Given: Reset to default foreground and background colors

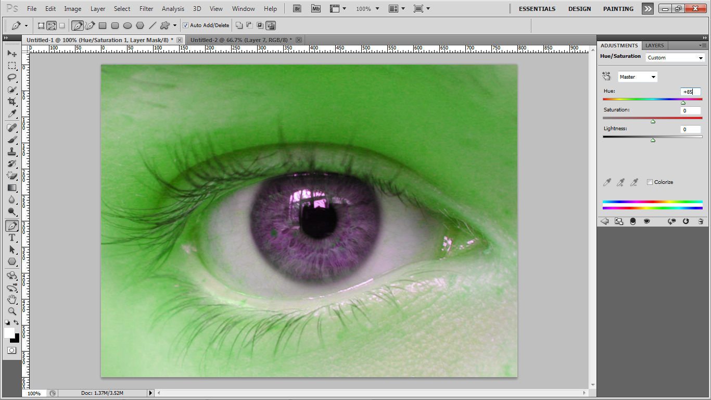Looking at the screenshot, I should [x=7, y=323].
